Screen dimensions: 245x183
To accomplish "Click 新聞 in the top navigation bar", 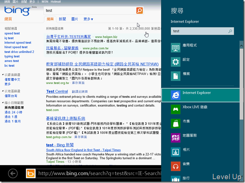I will click(x=24, y=2).
